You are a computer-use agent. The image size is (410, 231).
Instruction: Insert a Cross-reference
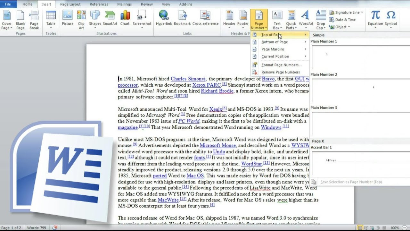(205, 18)
